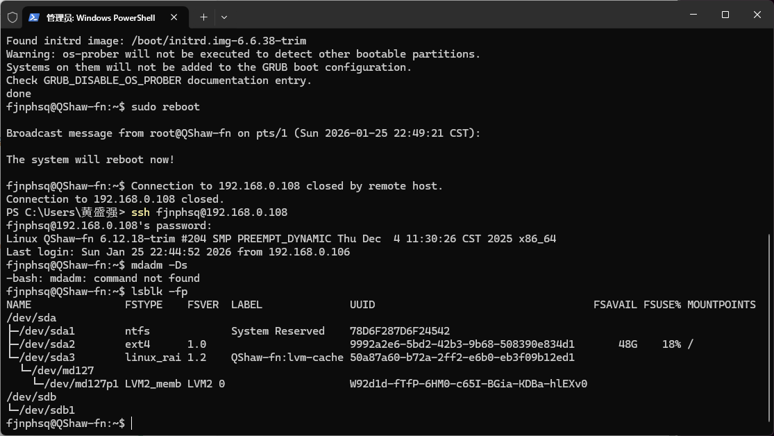The width and height of the screenshot is (774, 436).
Task: Close the Windows PowerShell tab
Action: (174, 17)
